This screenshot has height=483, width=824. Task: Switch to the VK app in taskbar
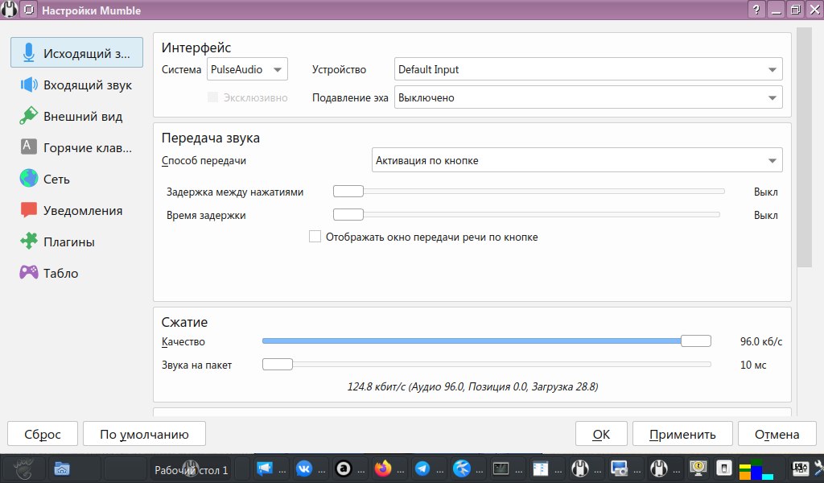[x=304, y=469]
